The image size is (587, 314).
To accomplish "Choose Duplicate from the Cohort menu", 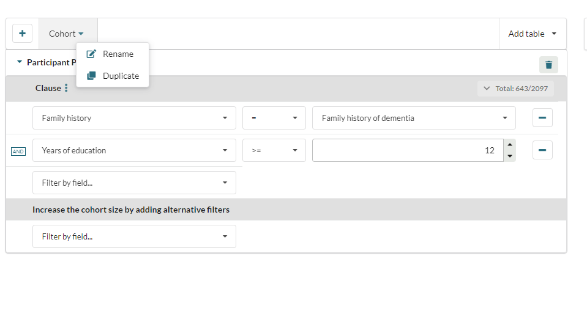I will click(x=121, y=76).
